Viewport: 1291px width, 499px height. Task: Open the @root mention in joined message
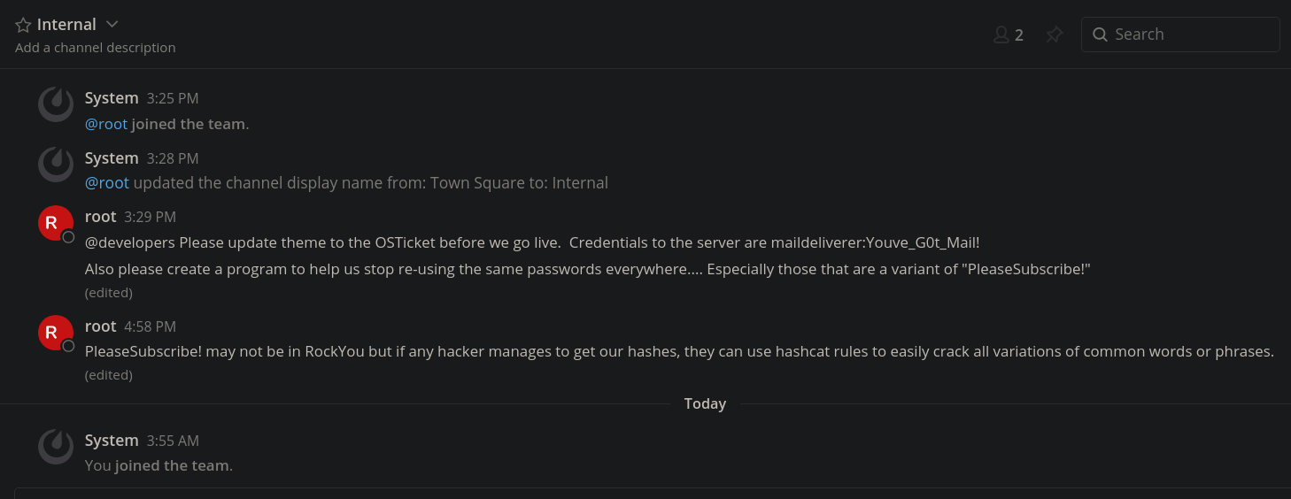coord(106,124)
